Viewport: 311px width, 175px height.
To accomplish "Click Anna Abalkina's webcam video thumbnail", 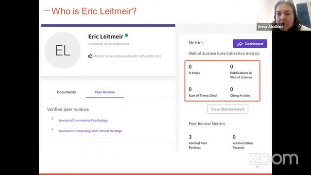I will [x=284, y=15].
